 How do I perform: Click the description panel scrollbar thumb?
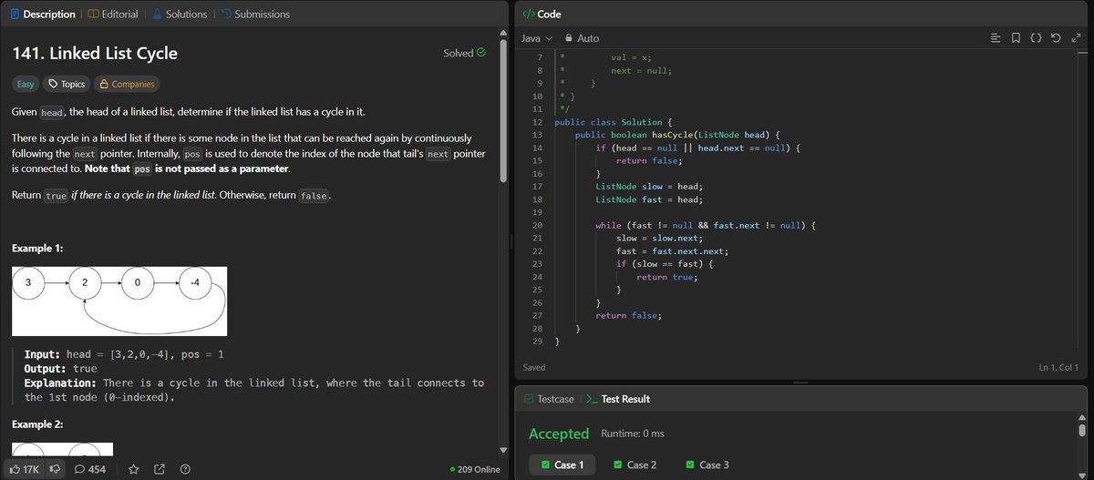pos(502,111)
